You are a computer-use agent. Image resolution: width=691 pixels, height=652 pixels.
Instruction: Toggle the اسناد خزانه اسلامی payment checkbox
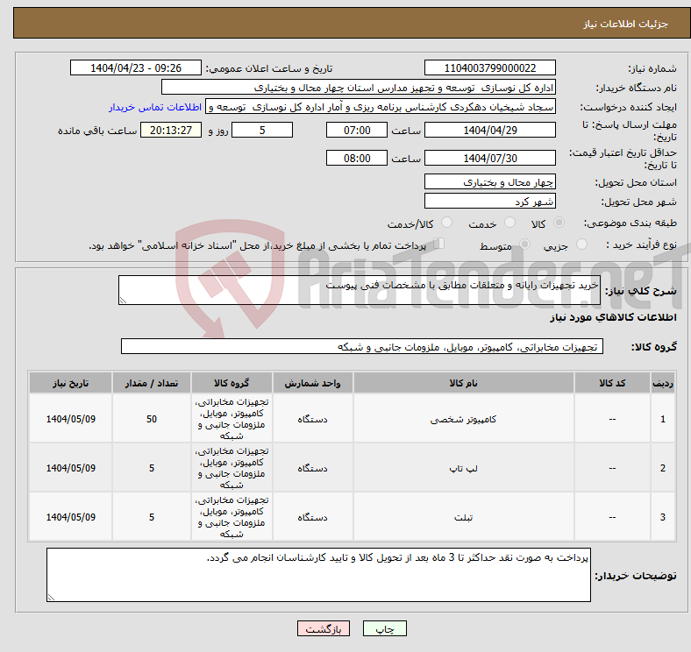[x=439, y=244]
